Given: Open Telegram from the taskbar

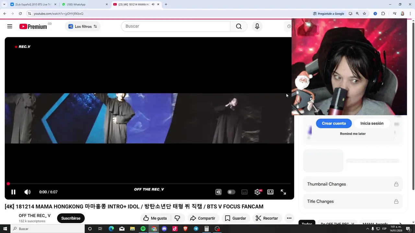Looking at the screenshot, I should tap(196, 229).
